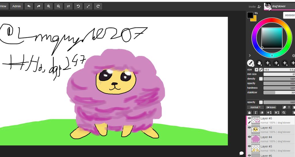
Task: Click the merge down plus-arrow icon
Action: coord(269,113)
